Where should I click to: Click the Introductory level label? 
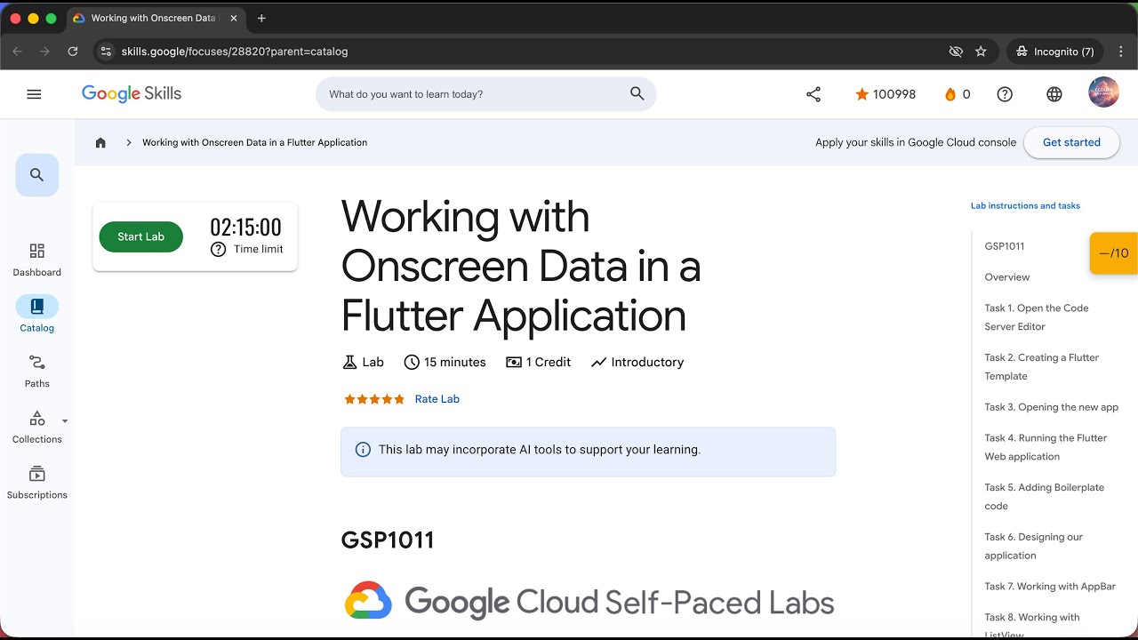pos(637,362)
